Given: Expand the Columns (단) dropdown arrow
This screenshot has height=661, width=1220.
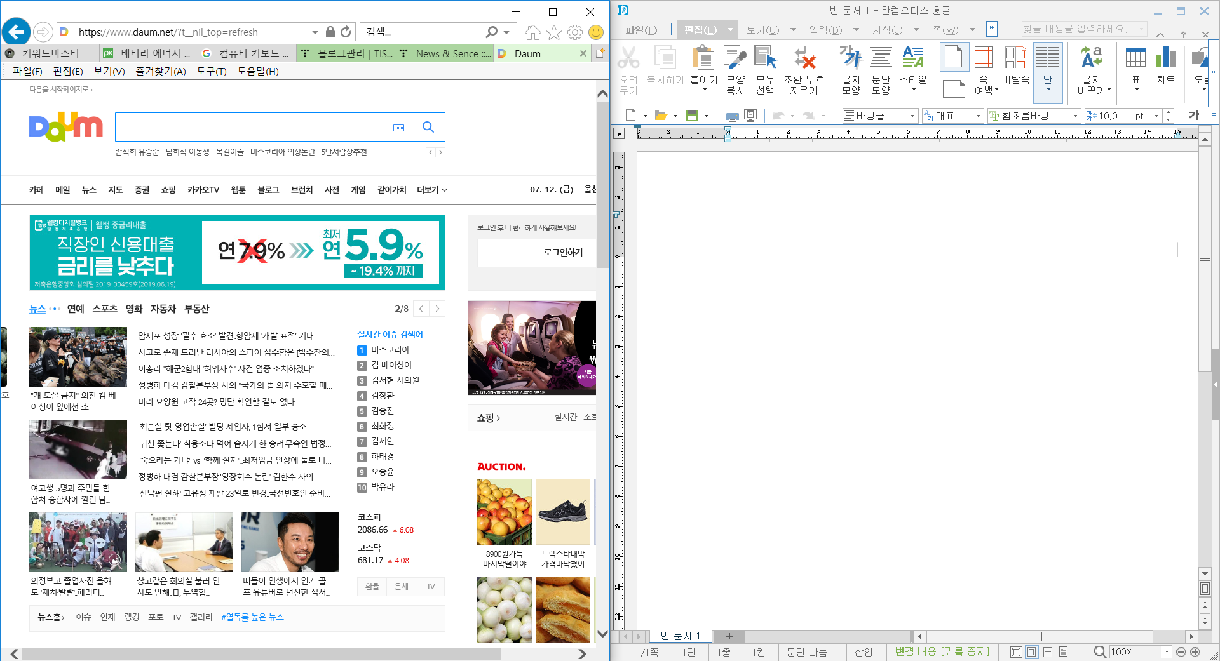Looking at the screenshot, I should [1048, 90].
